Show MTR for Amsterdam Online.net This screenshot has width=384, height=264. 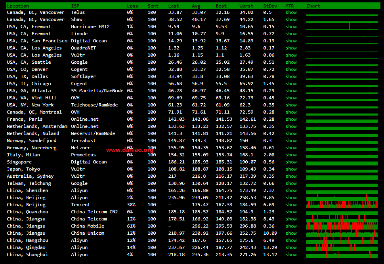click(x=291, y=126)
